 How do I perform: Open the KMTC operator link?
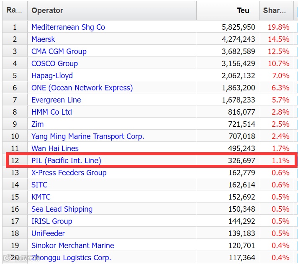pyautogui.click(x=41, y=197)
